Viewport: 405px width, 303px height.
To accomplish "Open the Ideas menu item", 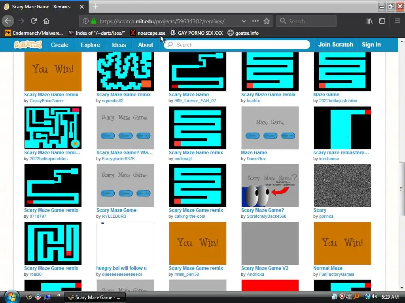I will click(119, 45).
